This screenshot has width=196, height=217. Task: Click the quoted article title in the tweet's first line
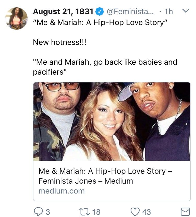coord(100,23)
